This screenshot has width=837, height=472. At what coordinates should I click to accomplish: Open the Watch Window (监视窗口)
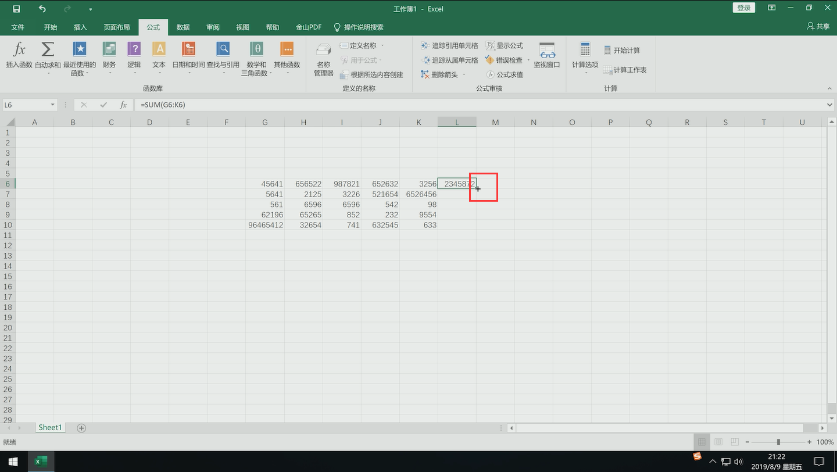(547, 55)
